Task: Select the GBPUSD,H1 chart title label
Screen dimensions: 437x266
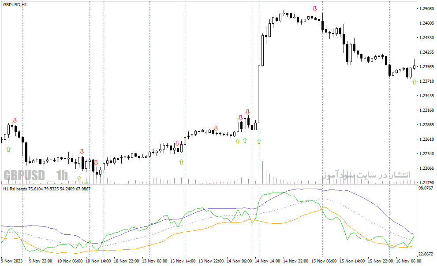Action: coord(15,5)
